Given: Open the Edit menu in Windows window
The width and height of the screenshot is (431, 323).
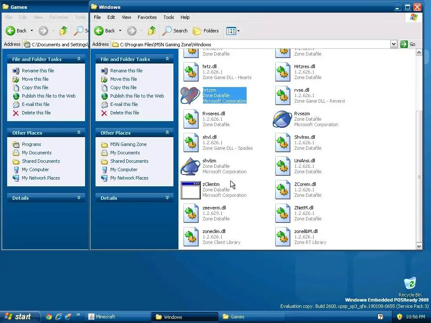Looking at the screenshot, I should click(x=111, y=17).
